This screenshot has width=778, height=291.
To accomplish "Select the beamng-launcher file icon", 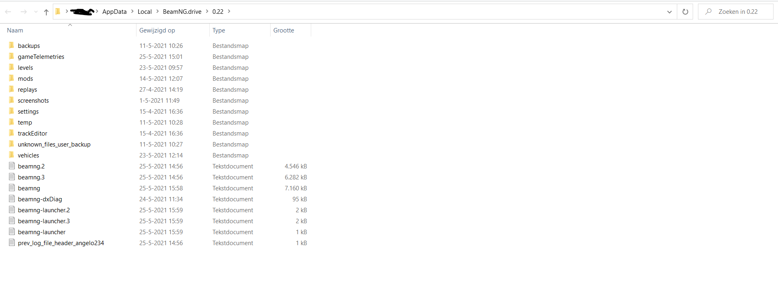I will point(12,231).
